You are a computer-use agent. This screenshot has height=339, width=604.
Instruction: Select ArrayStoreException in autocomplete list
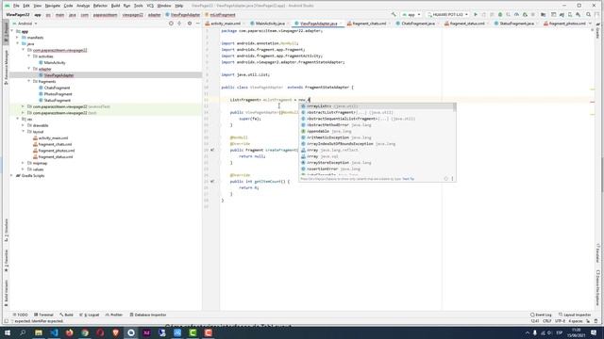377,163
